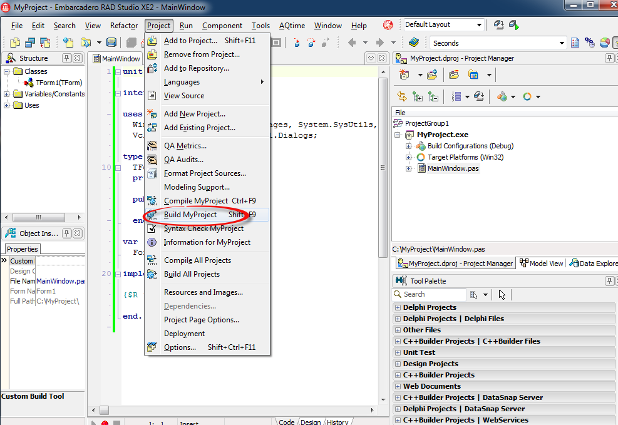The image size is (618, 425).
Task: Switch to the Model View tab
Action: click(542, 264)
